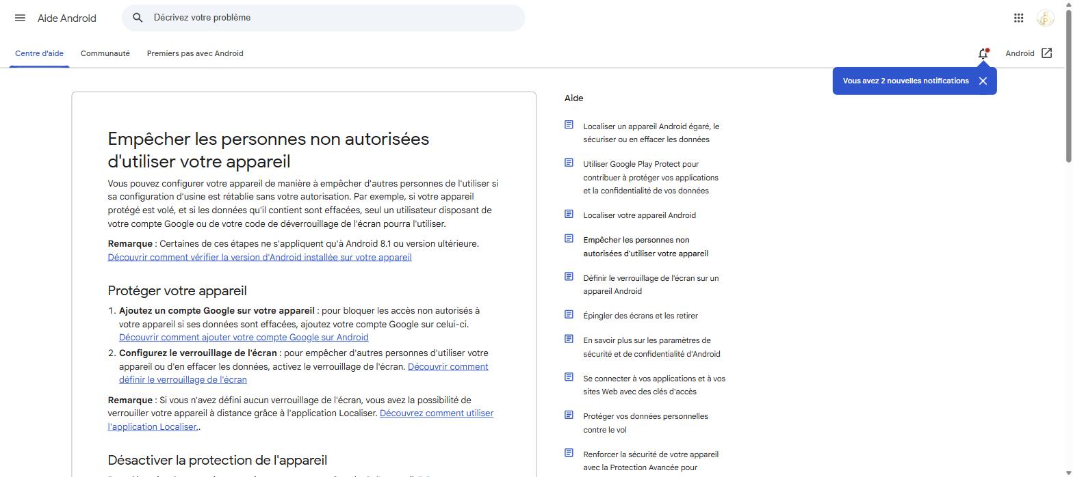Open the Google account avatar
The image size is (1073, 477).
tap(1045, 18)
